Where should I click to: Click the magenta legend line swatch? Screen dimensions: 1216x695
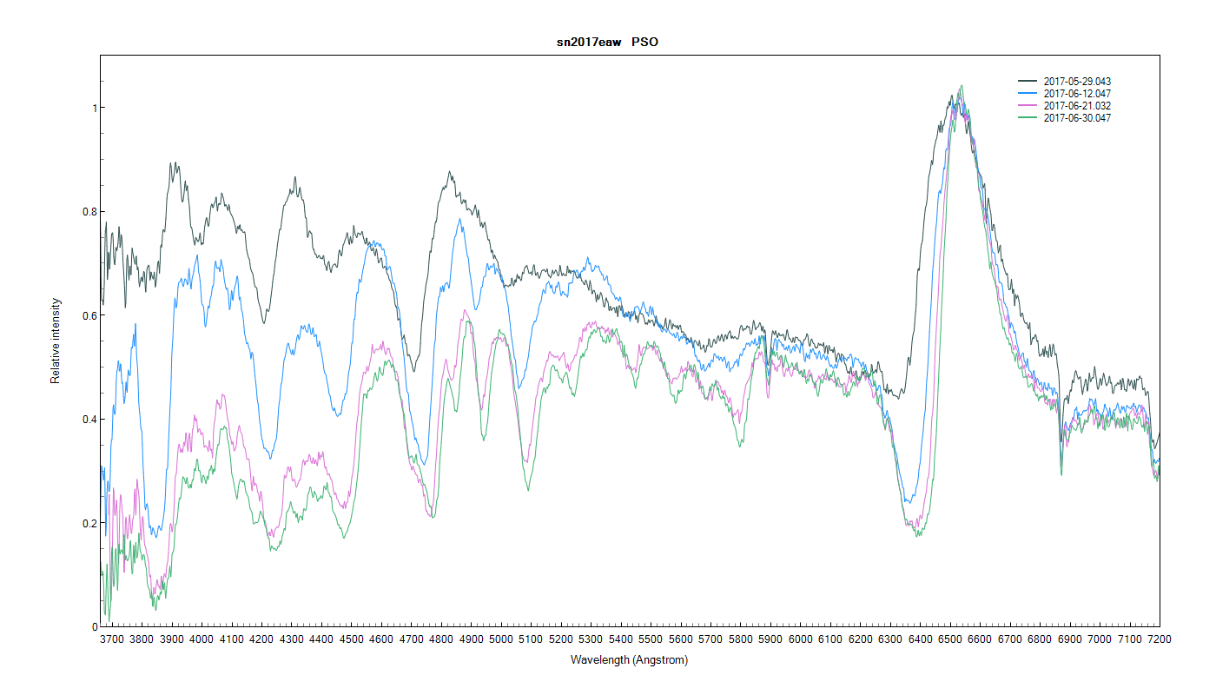[1028, 106]
